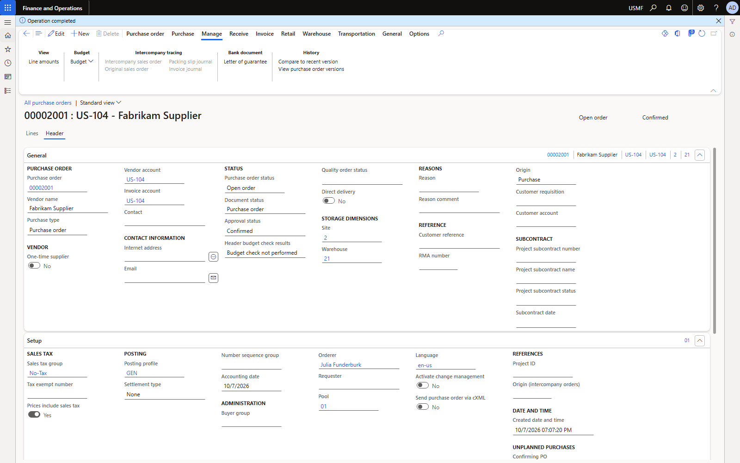Switch to the Lines tab

(x=32, y=133)
